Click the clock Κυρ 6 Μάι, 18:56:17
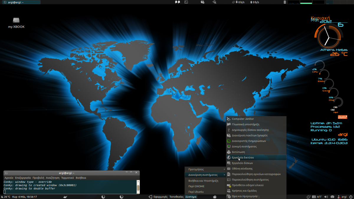354x199 pixels. pyautogui.click(x=24, y=197)
